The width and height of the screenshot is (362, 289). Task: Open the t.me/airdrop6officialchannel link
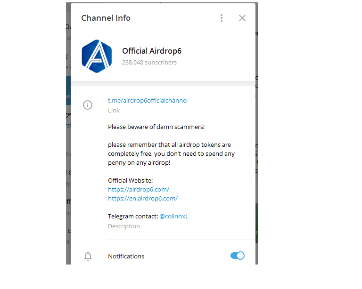click(148, 100)
